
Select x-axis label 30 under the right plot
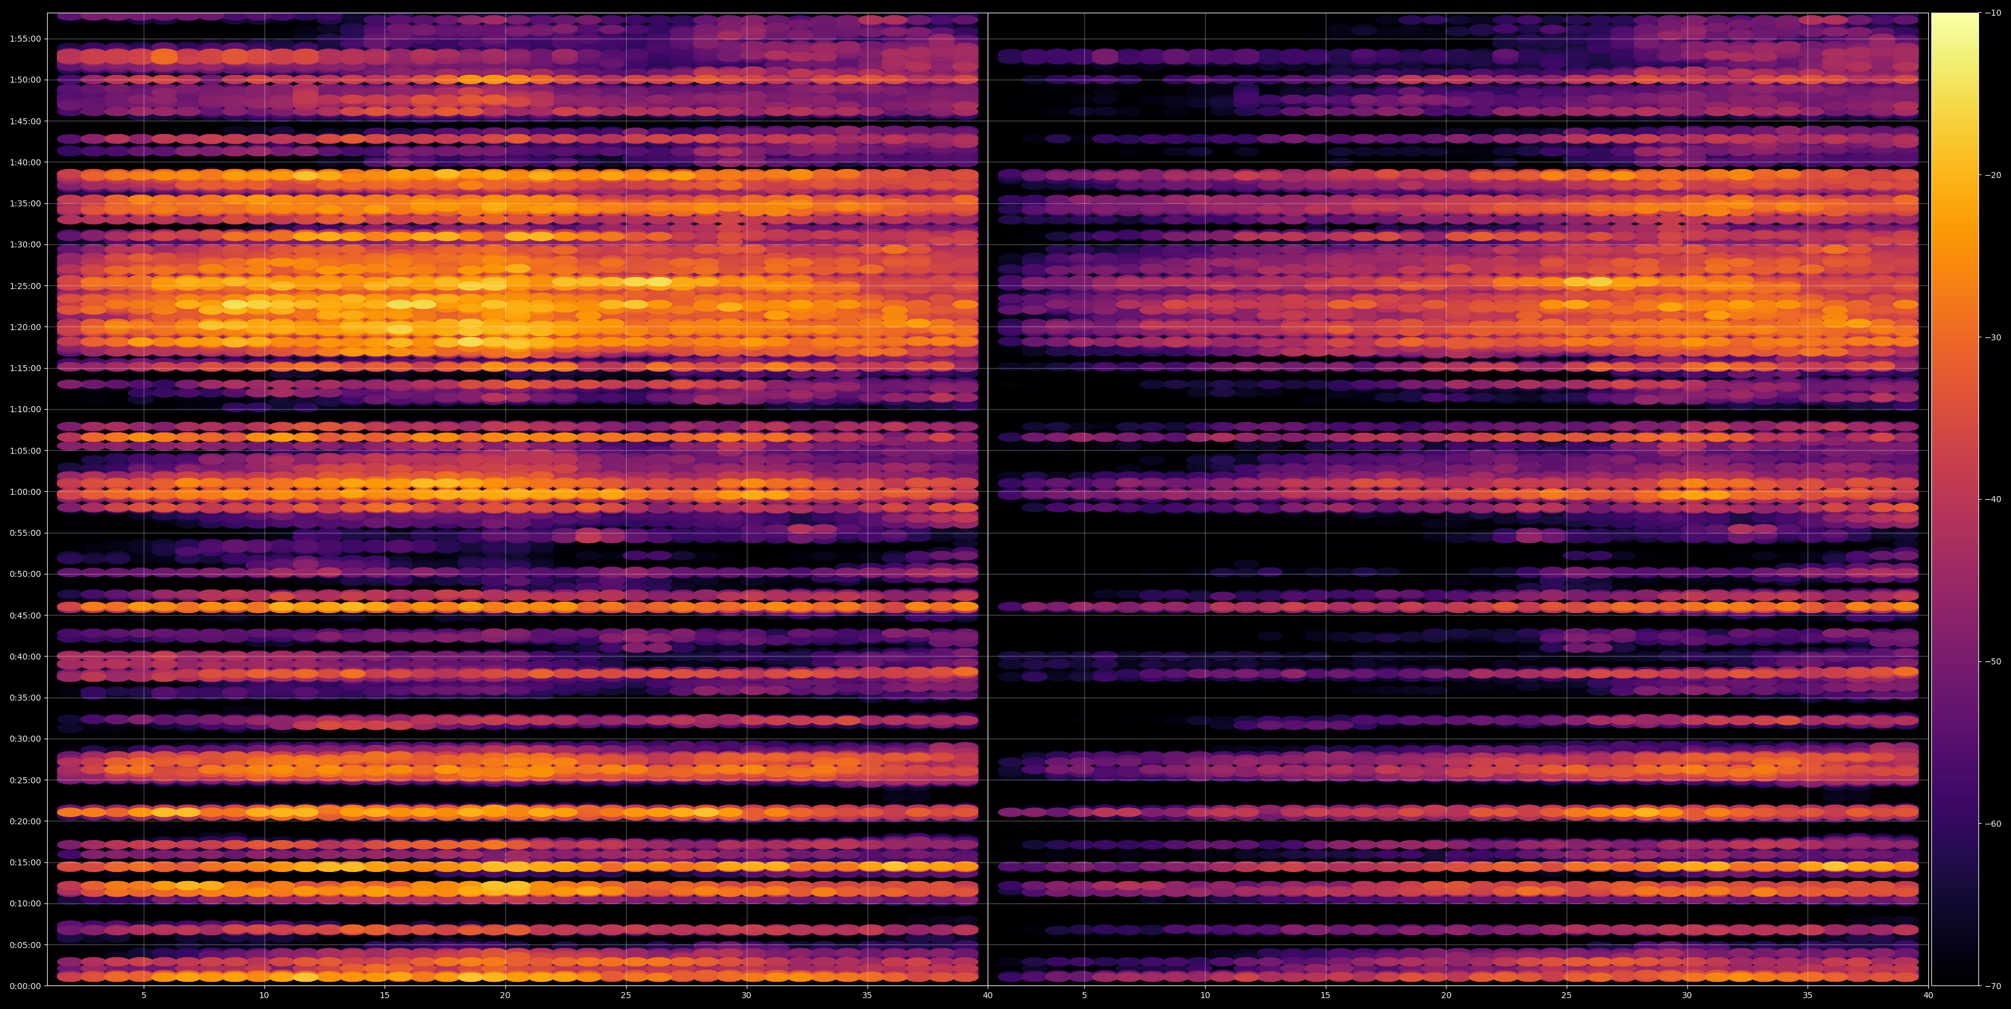[1687, 996]
